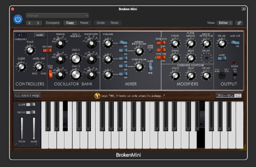Click the Loudness Contour Attack knob
The height and width of the screenshot is (167, 256).
[x=175, y=75]
